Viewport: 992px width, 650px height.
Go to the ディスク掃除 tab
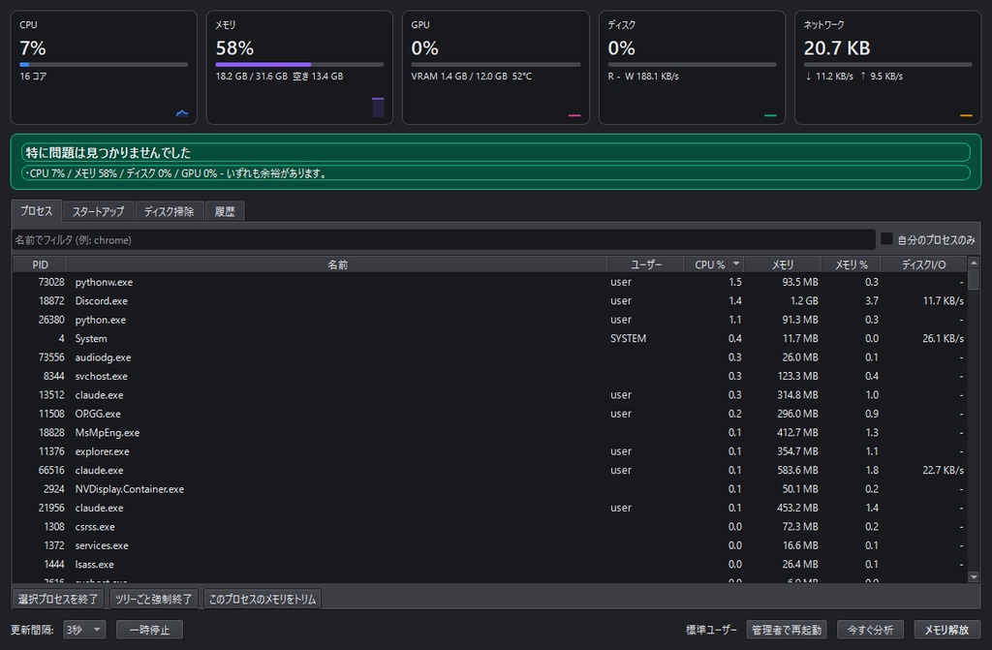click(169, 211)
